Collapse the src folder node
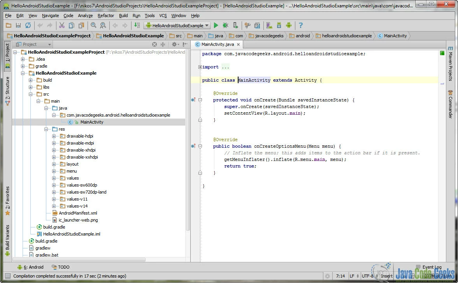The width and height of the screenshot is (458, 283). 30,94
